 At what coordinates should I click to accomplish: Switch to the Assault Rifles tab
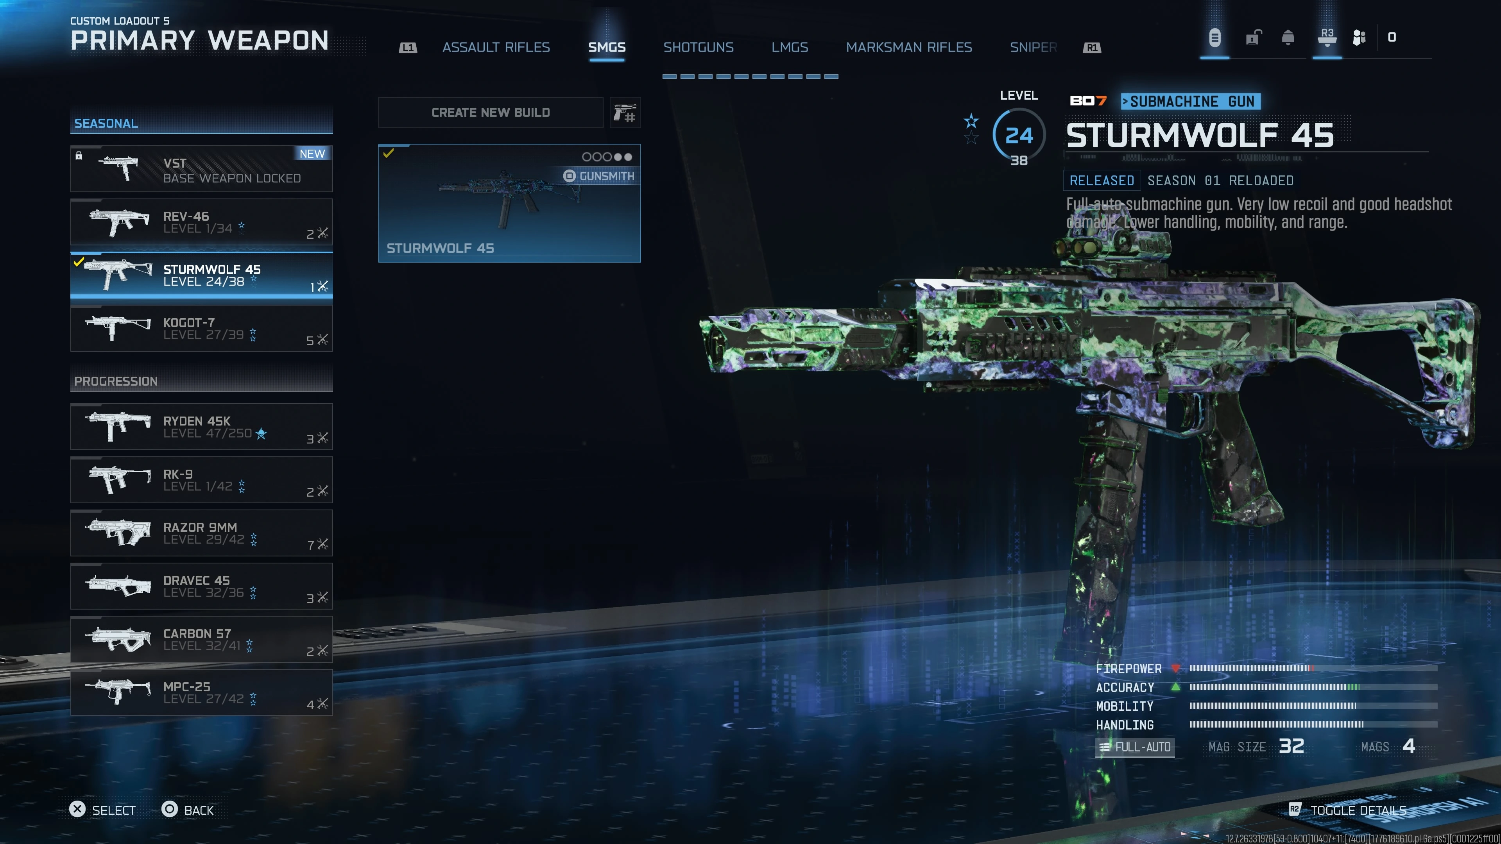(x=496, y=47)
